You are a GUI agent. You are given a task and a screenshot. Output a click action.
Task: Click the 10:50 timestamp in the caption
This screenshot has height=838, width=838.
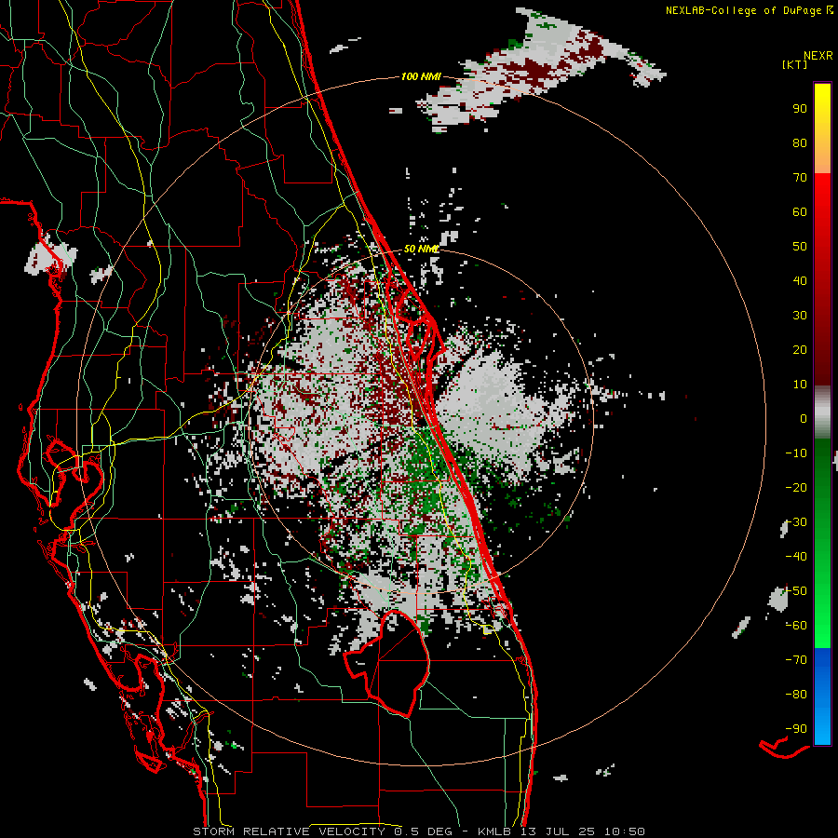coord(625,831)
